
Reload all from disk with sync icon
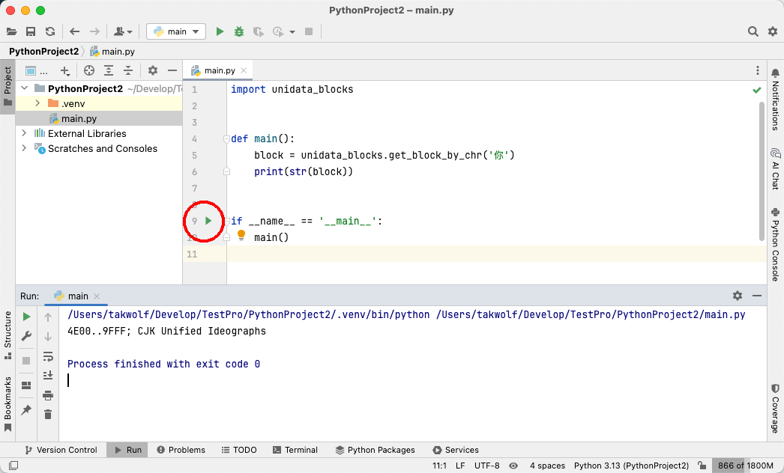coord(50,31)
